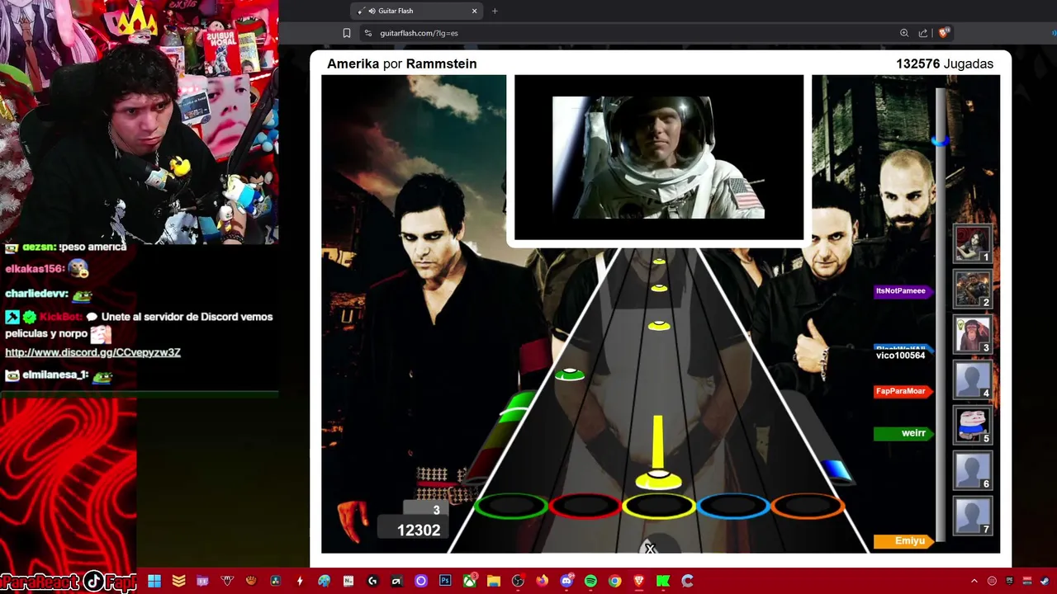Click the Brave Shields icon in address bar
The image size is (1057, 594).
coord(943,33)
